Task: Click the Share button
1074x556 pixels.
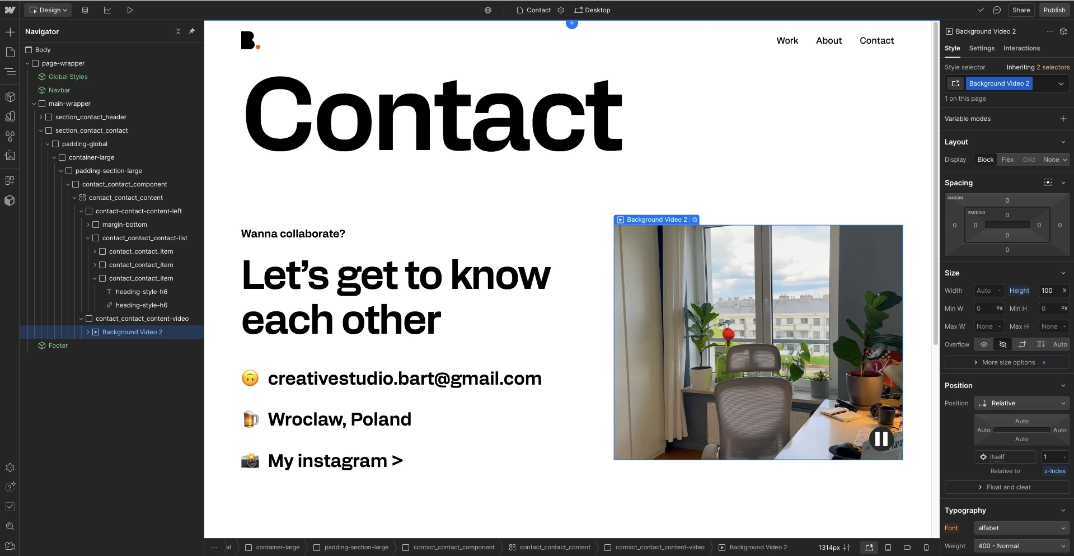Action: pyautogui.click(x=1021, y=10)
